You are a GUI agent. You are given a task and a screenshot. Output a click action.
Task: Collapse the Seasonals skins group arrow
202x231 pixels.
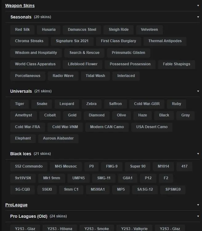tap(198, 17)
